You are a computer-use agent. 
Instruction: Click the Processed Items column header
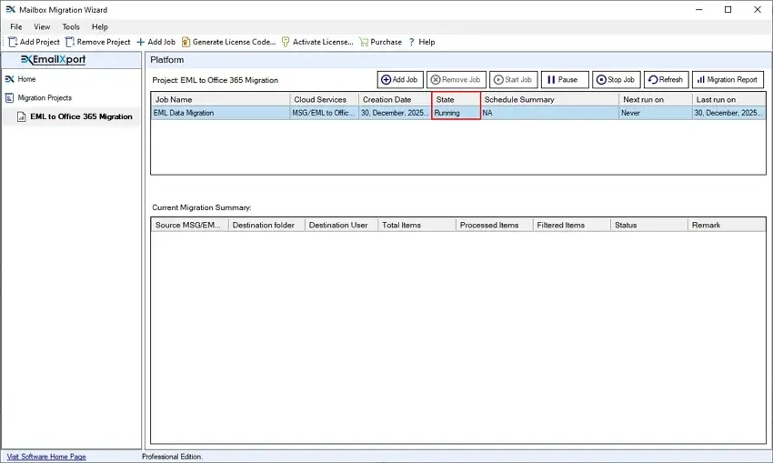(x=495, y=225)
